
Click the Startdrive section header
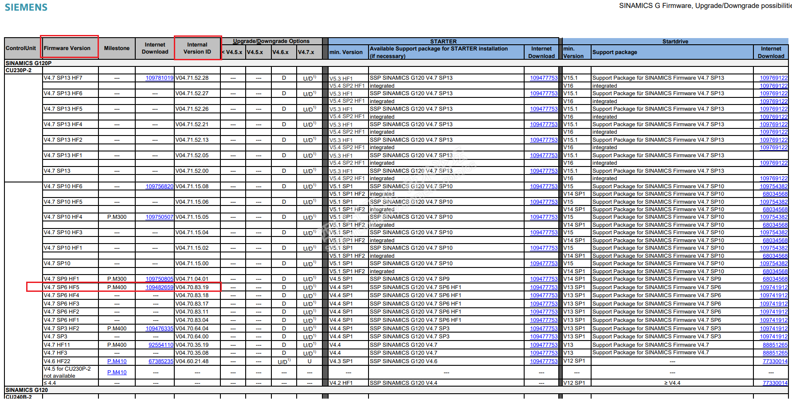click(x=675, y=41)
